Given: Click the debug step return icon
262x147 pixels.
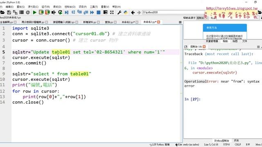Looking at the screenshot, I should point(86,12).
